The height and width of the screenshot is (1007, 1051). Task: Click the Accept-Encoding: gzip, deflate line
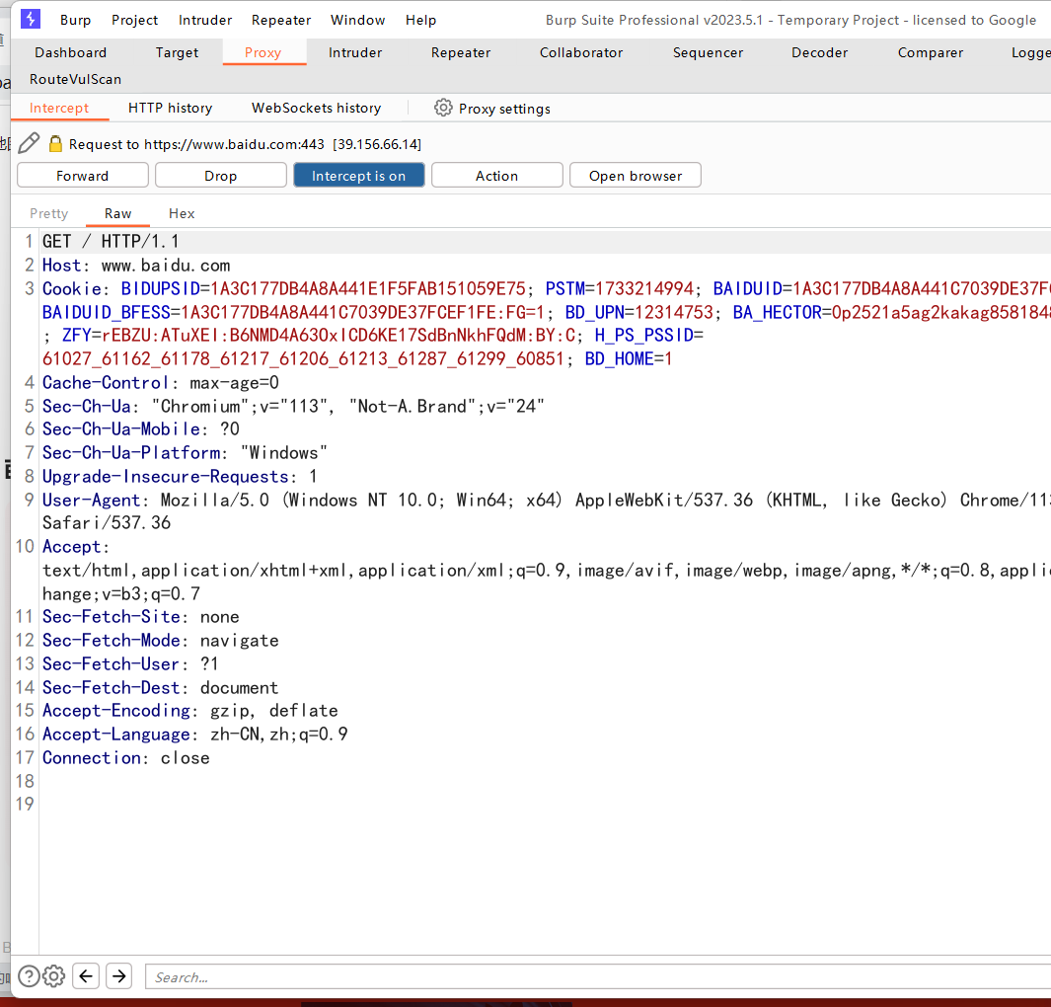click(190, 711)
